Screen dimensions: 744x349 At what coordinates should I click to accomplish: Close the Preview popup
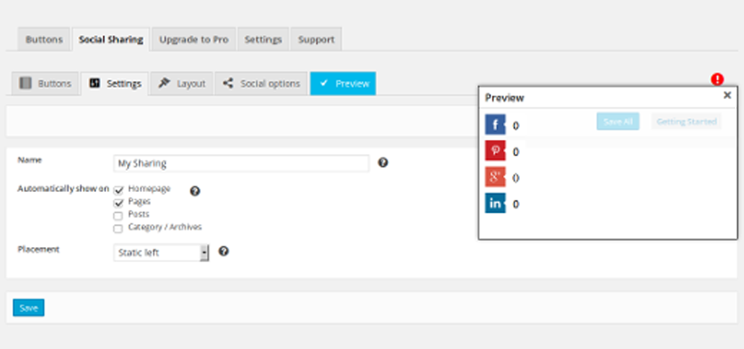[x=727, y=95]
